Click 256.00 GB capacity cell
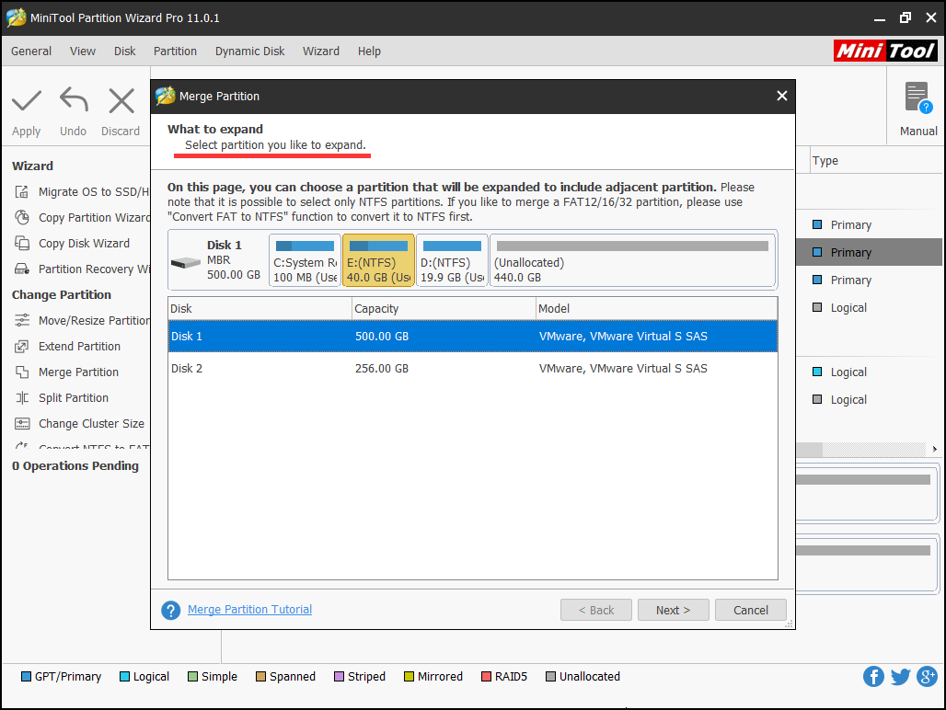This screenshot has width=946, height=710. click(382, 368)
